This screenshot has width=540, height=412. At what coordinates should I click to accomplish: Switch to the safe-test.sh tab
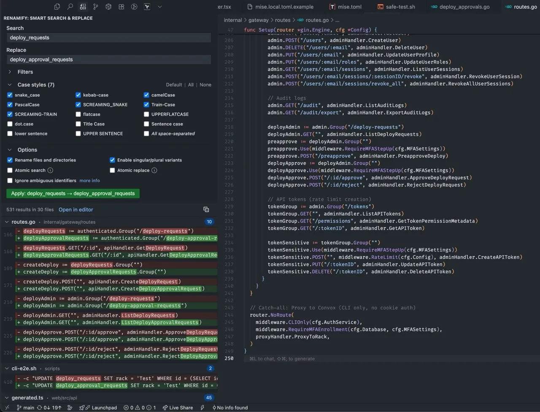(400, 7)
